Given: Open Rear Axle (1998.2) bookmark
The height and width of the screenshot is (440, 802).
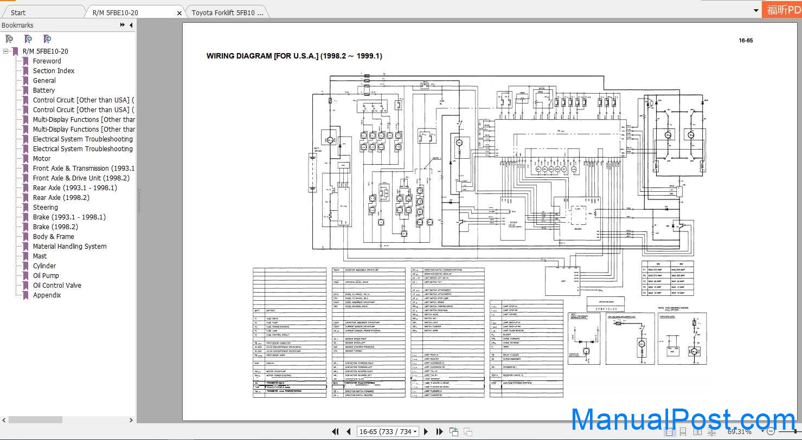Looking at the screenshot, I should click(61, 198).
